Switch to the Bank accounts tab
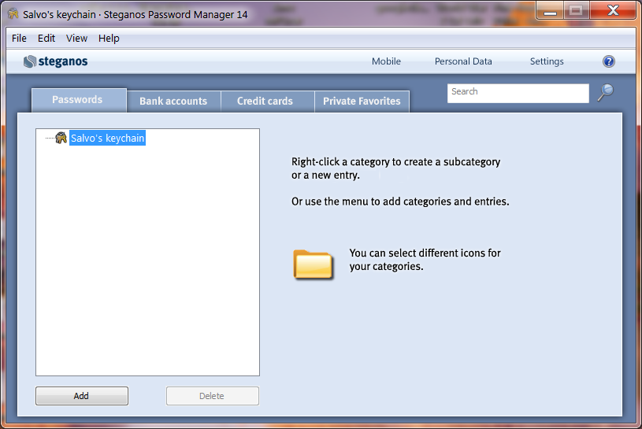Screen dimensions: 642x429 coord(173,101)
